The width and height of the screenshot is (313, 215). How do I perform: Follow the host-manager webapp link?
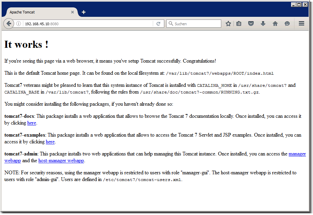[61, 161]
